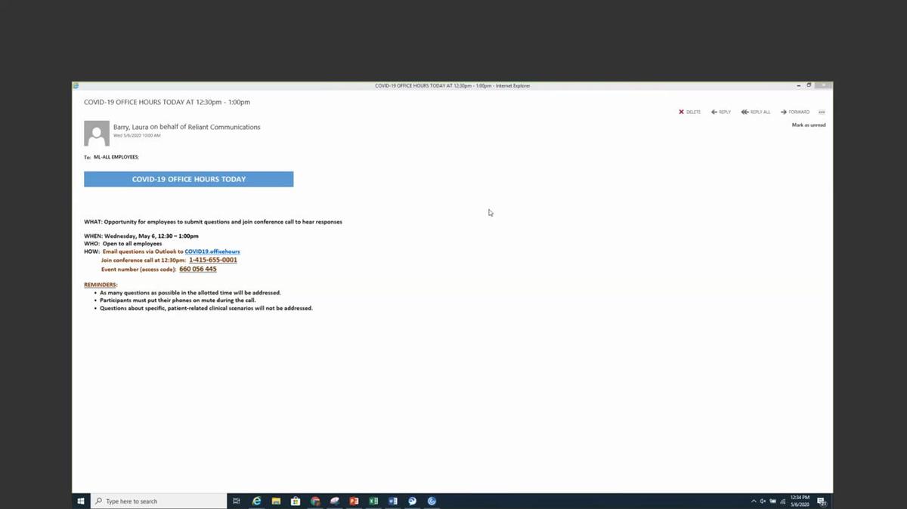
Task: Open Excel from the taskbar
Action: [x=373, y=501]
